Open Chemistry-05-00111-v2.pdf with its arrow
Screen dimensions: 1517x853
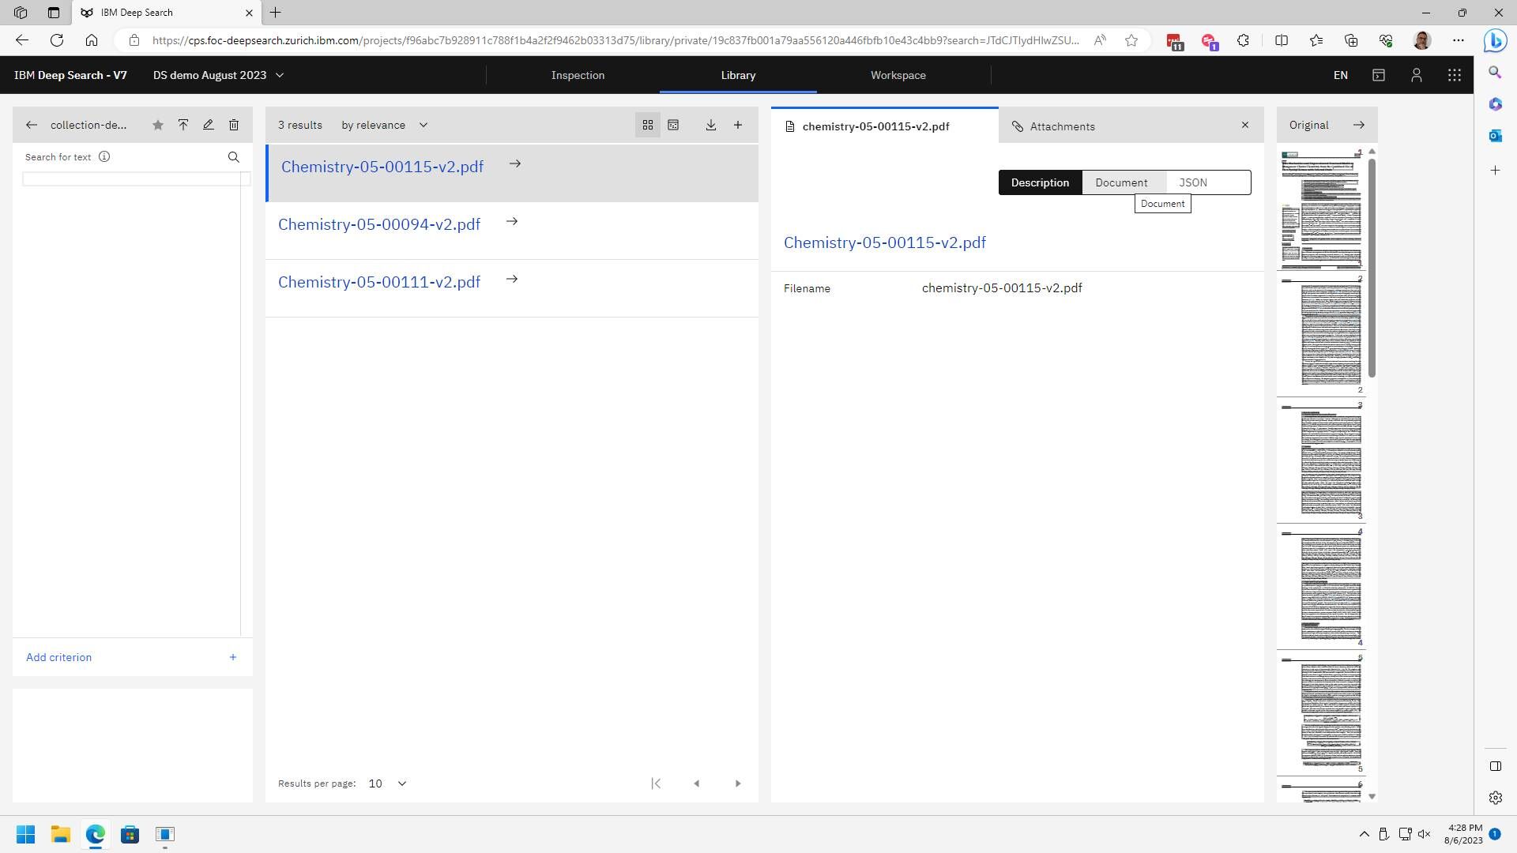point(512,280)
